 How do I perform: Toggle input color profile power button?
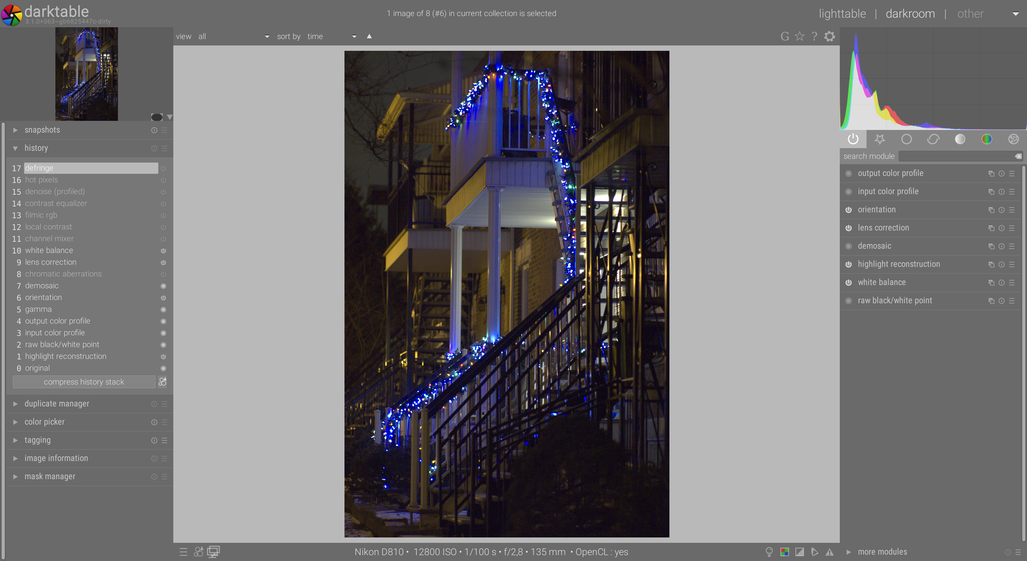[848, 192]
